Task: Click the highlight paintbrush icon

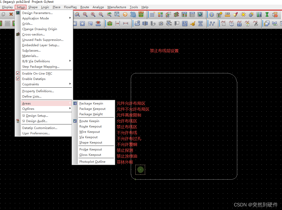Action: 235,15
